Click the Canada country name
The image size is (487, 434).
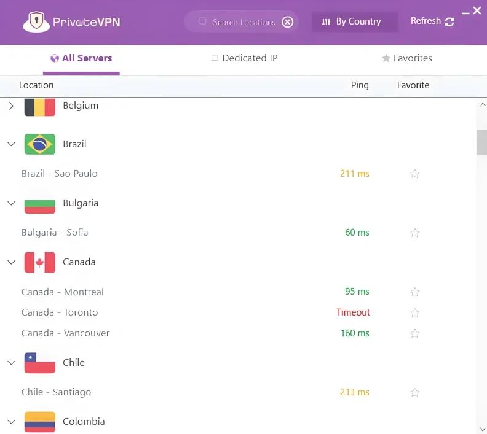click(x=79, y=262)
